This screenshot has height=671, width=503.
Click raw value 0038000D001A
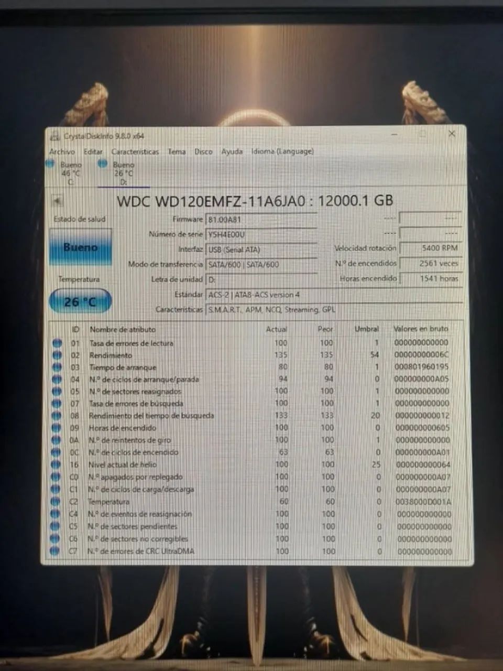423,502
